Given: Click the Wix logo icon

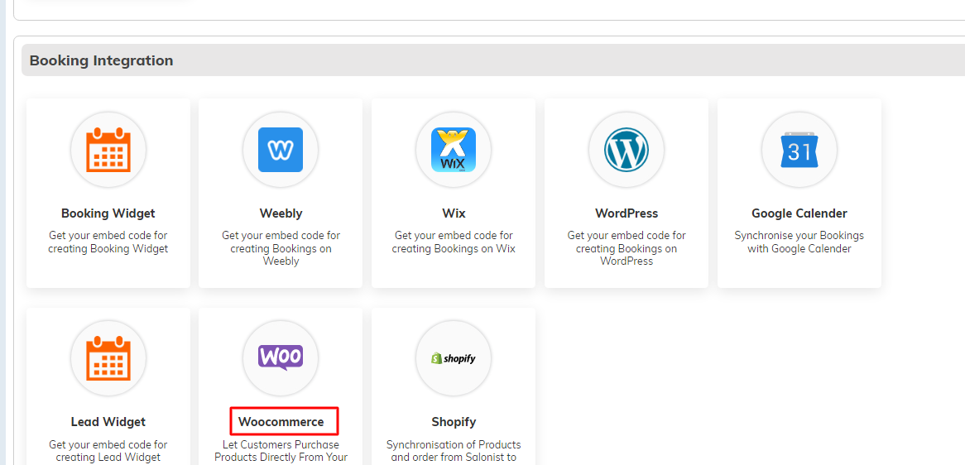Looking at the screenshot, I should [x=454, y=150].
